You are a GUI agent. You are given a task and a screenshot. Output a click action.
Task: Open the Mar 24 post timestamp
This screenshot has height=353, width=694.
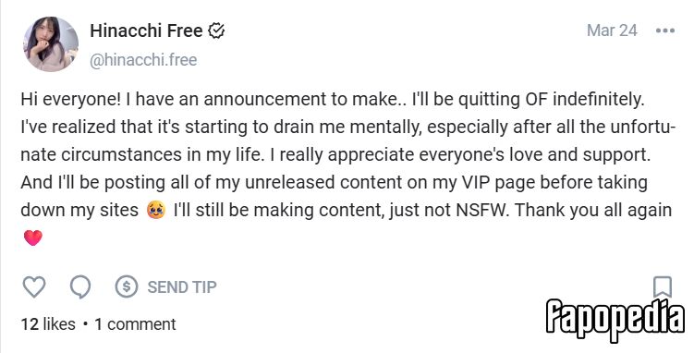tap(612, 30)
